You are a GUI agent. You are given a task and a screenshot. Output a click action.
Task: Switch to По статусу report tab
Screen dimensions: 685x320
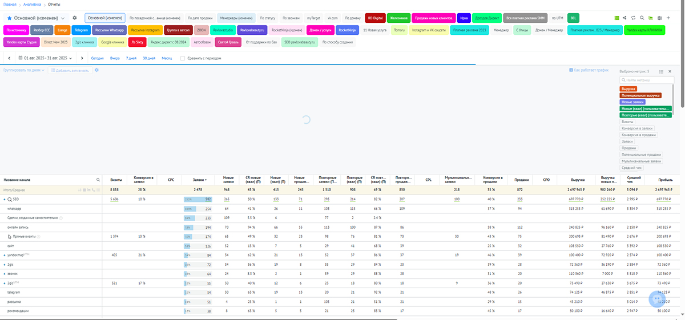(267, 18)
